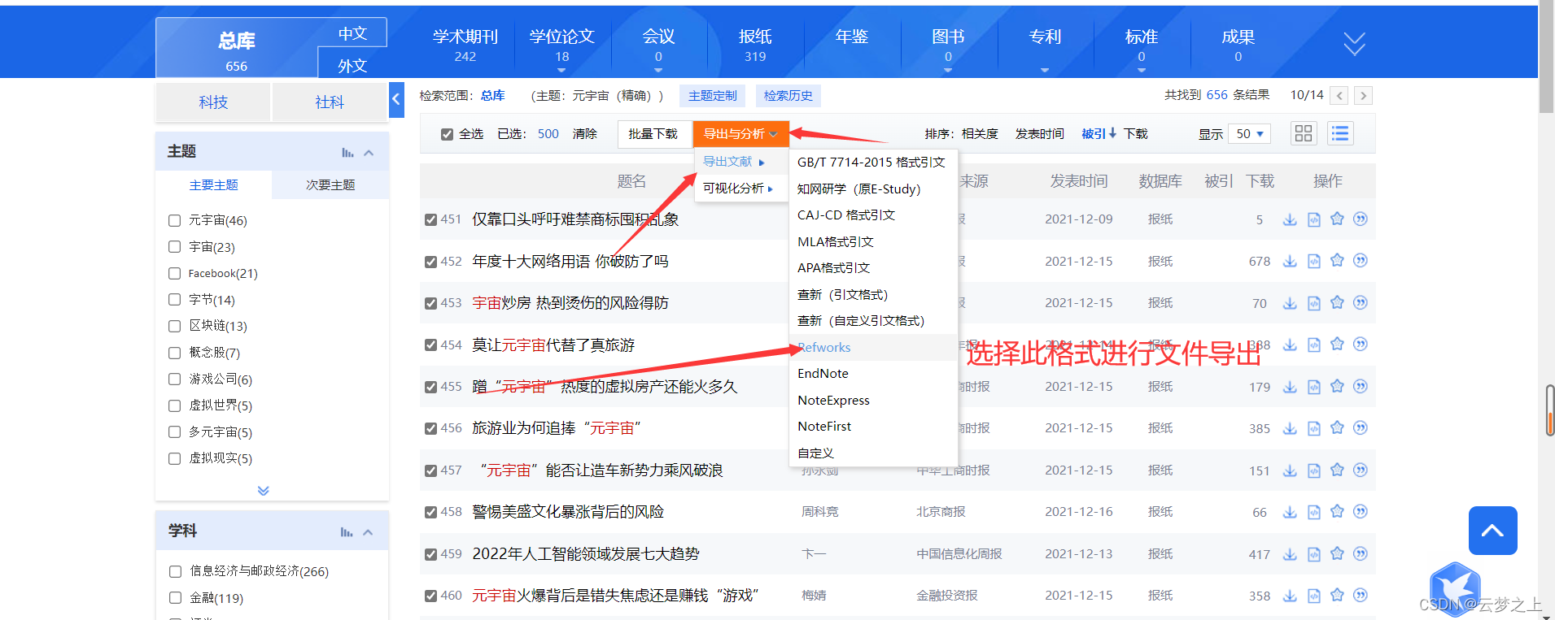Show more topic filters double chevron
The image size is (1555, 620).
pyautogui.click(x=263, y=491)
